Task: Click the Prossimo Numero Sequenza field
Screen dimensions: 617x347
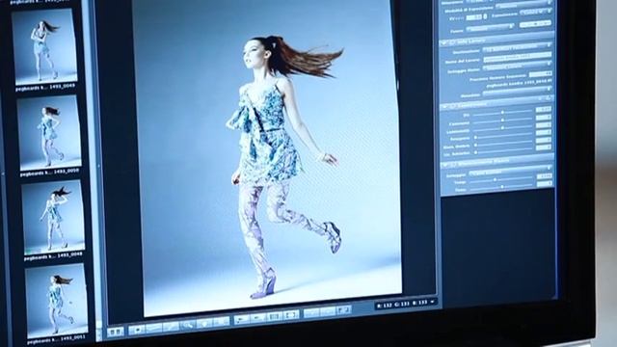Action: (x=541, y=73)
